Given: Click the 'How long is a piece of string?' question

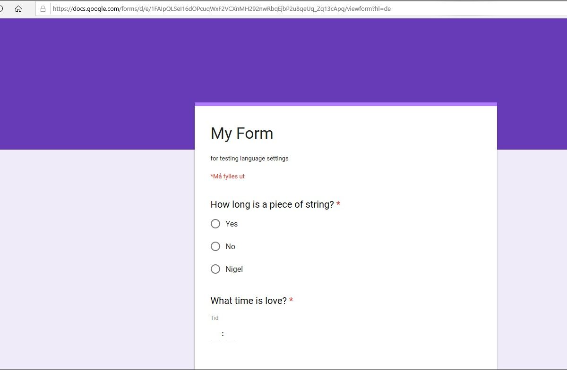Looking at the screenshot, I should point(272,204).
